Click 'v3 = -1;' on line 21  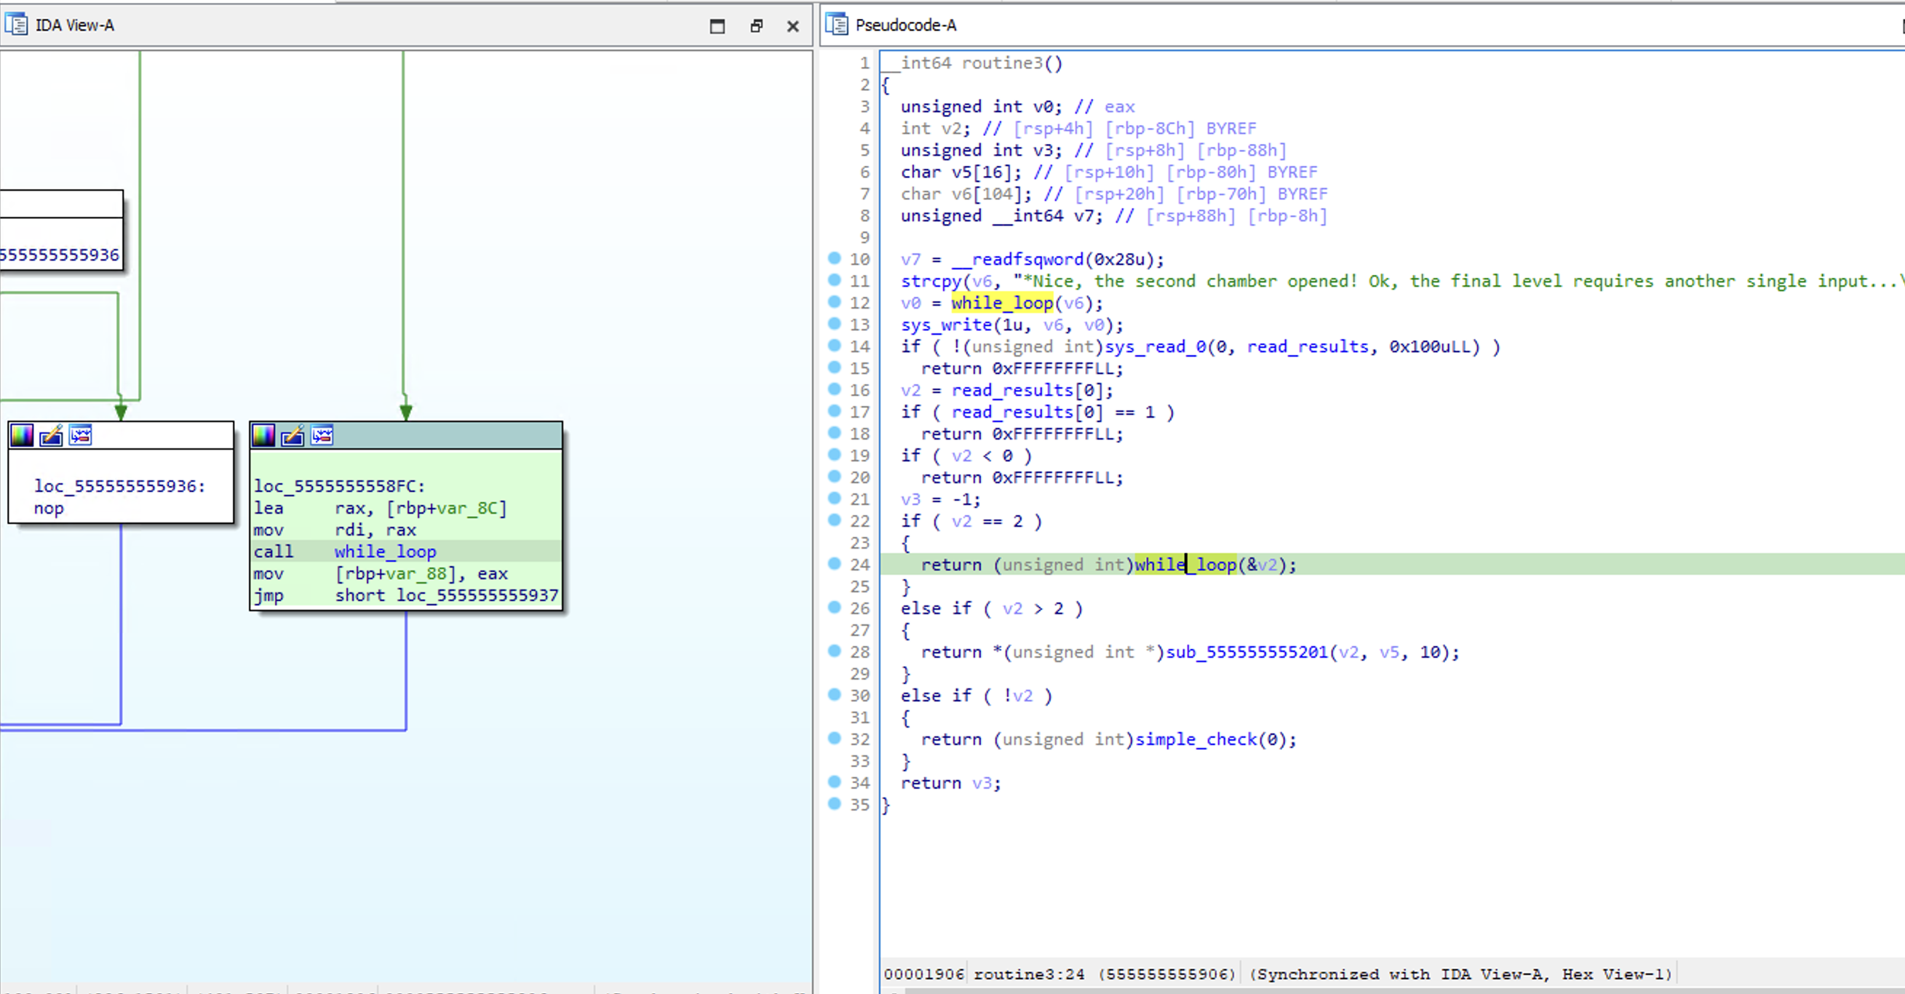tap(941, 500)
